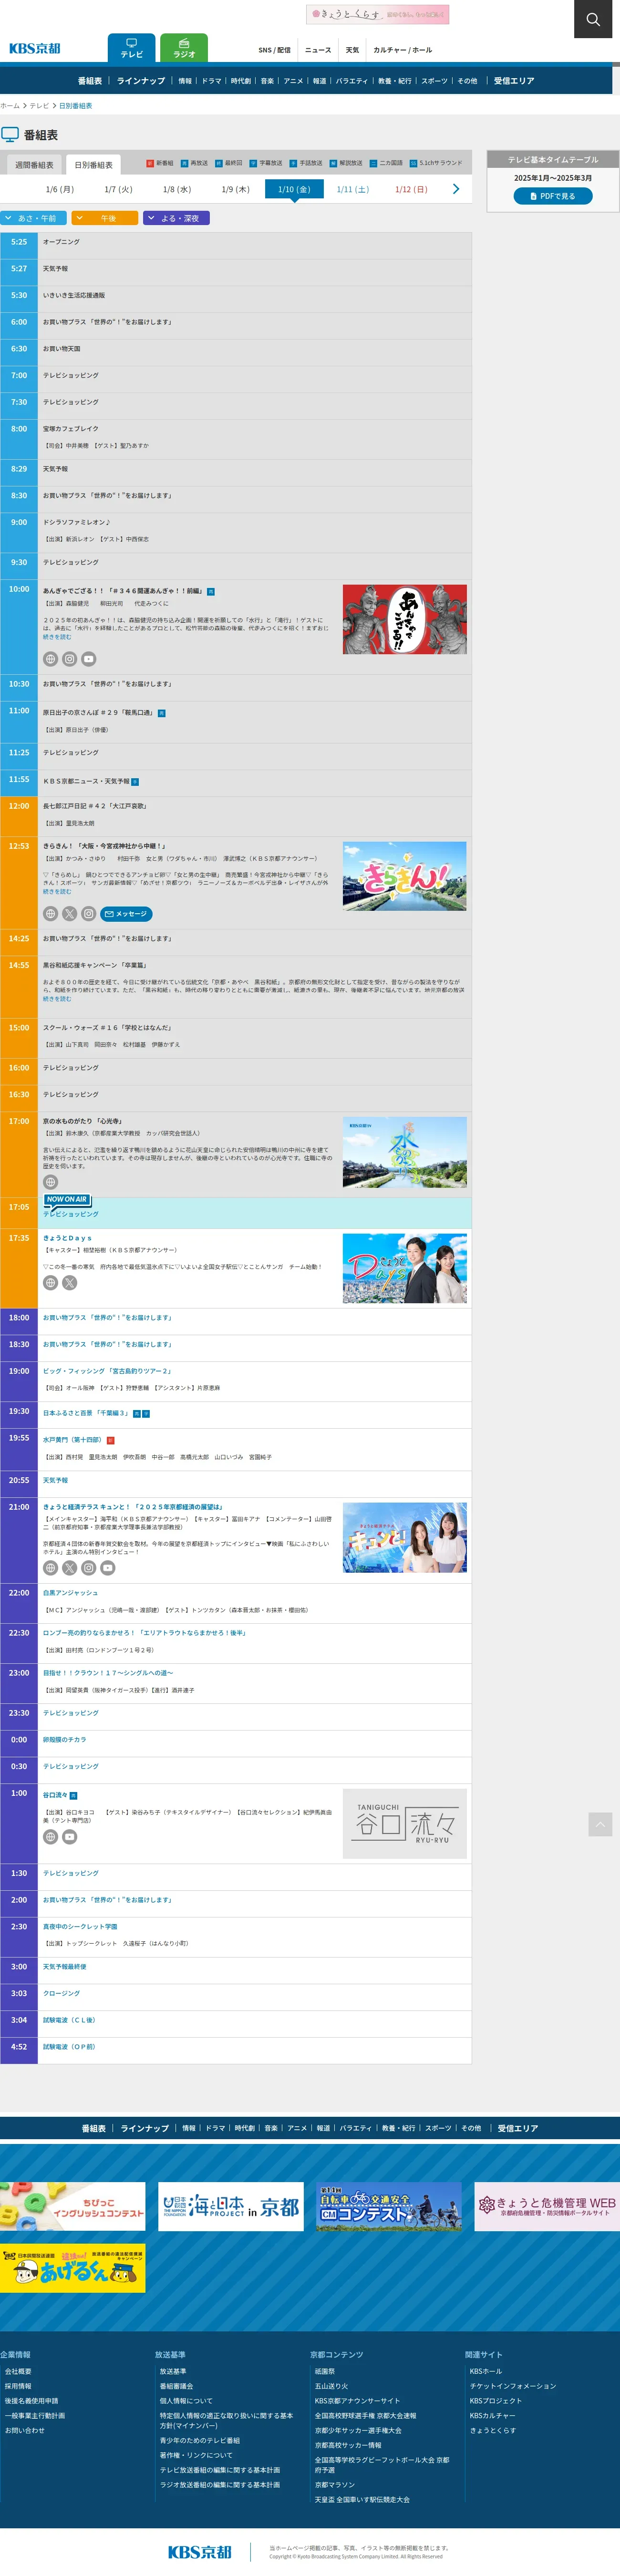
Task: Open the search magnifier icon at top
Action: [x=593, y=19]
